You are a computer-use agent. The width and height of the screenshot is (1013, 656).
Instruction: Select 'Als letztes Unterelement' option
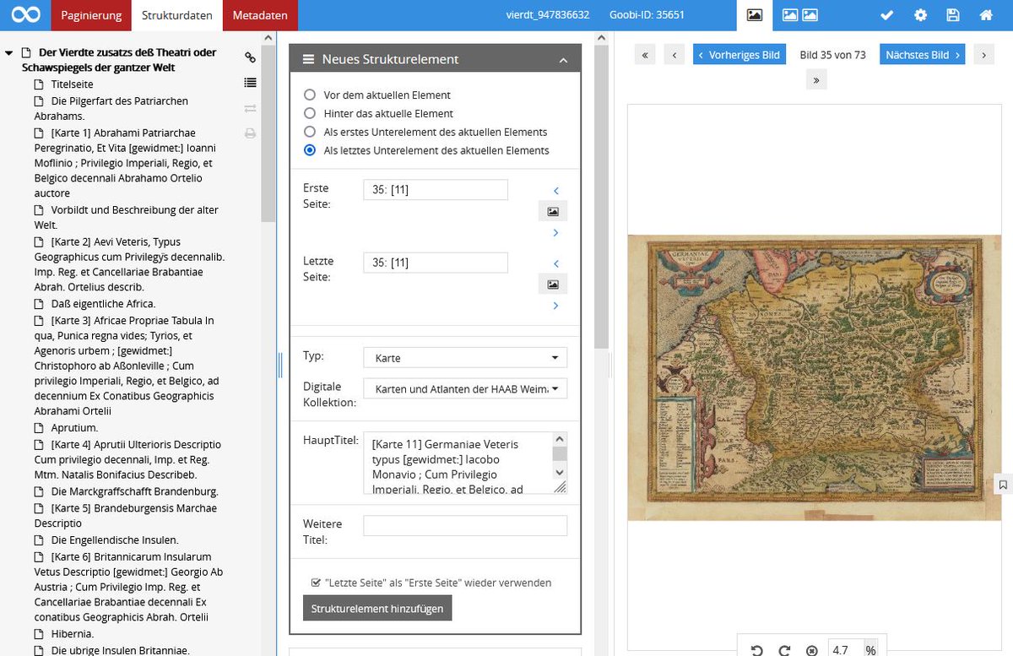coord(310,150)
